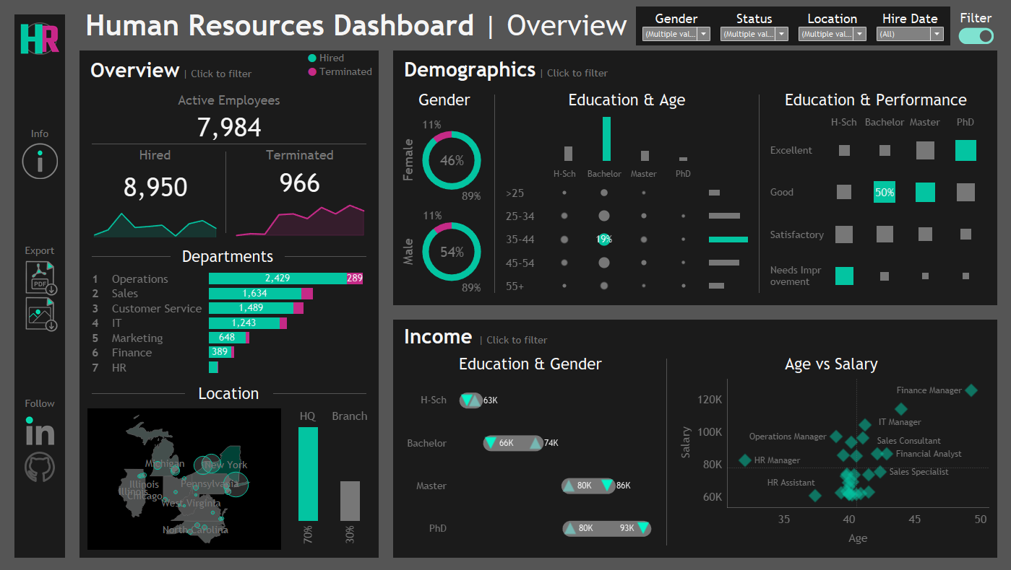Screen dimensions: 1011x570
Task: Export the dashboard as PDF
Action: [x=39, y=278]
